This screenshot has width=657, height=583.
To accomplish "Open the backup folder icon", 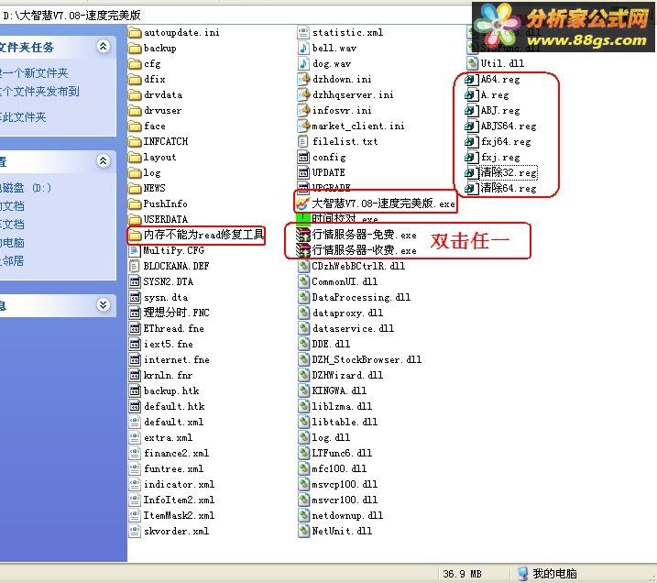I will (135, 49).
